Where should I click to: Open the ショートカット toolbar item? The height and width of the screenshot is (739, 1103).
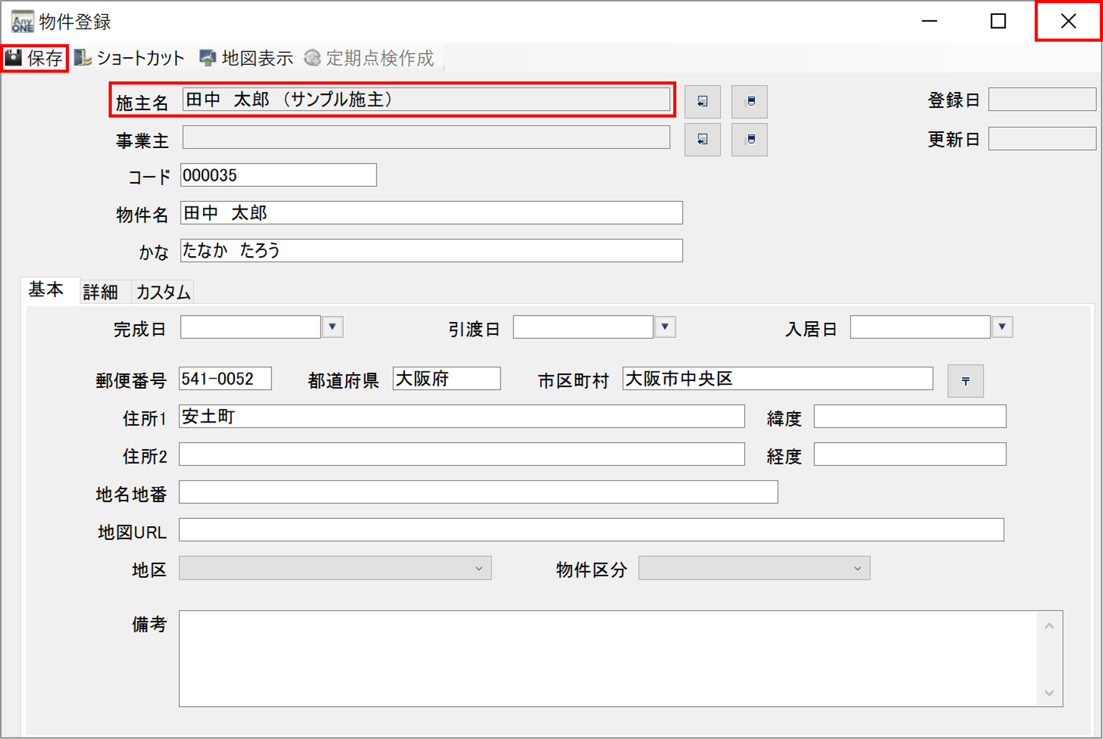point(129,58)
